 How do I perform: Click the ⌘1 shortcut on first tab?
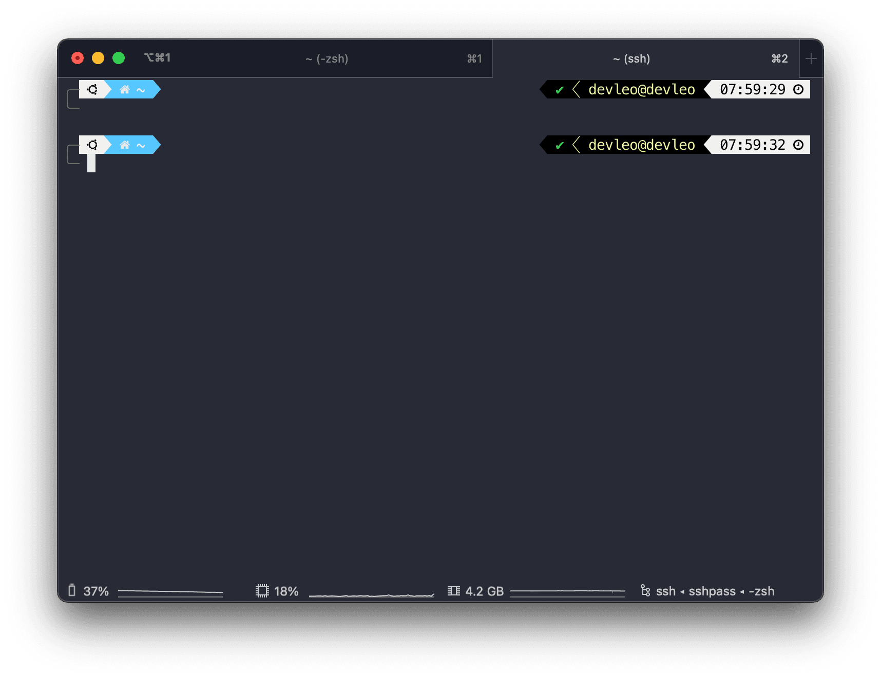pyautogui.click(x=474, y=58)
